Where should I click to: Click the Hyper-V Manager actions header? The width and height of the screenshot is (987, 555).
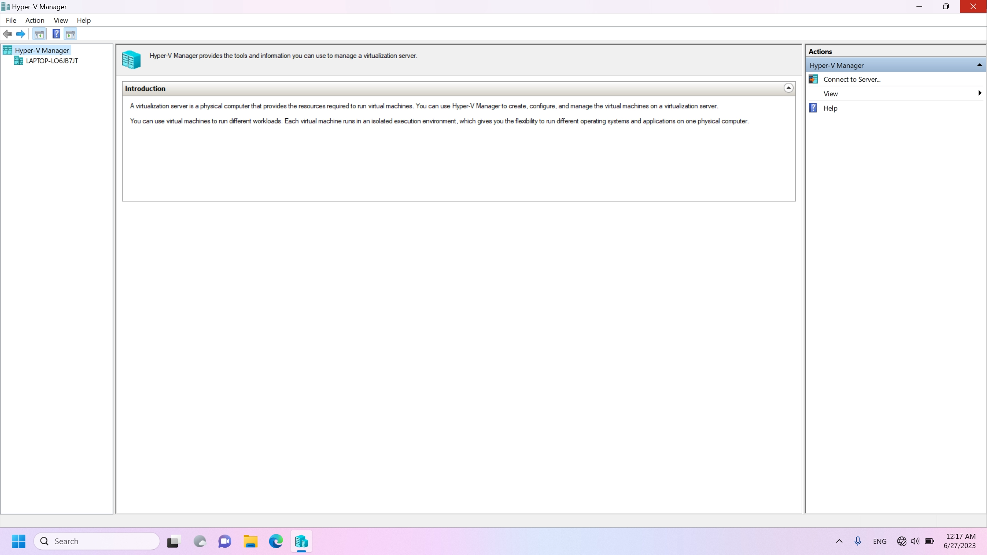click(x=895, y=65)
